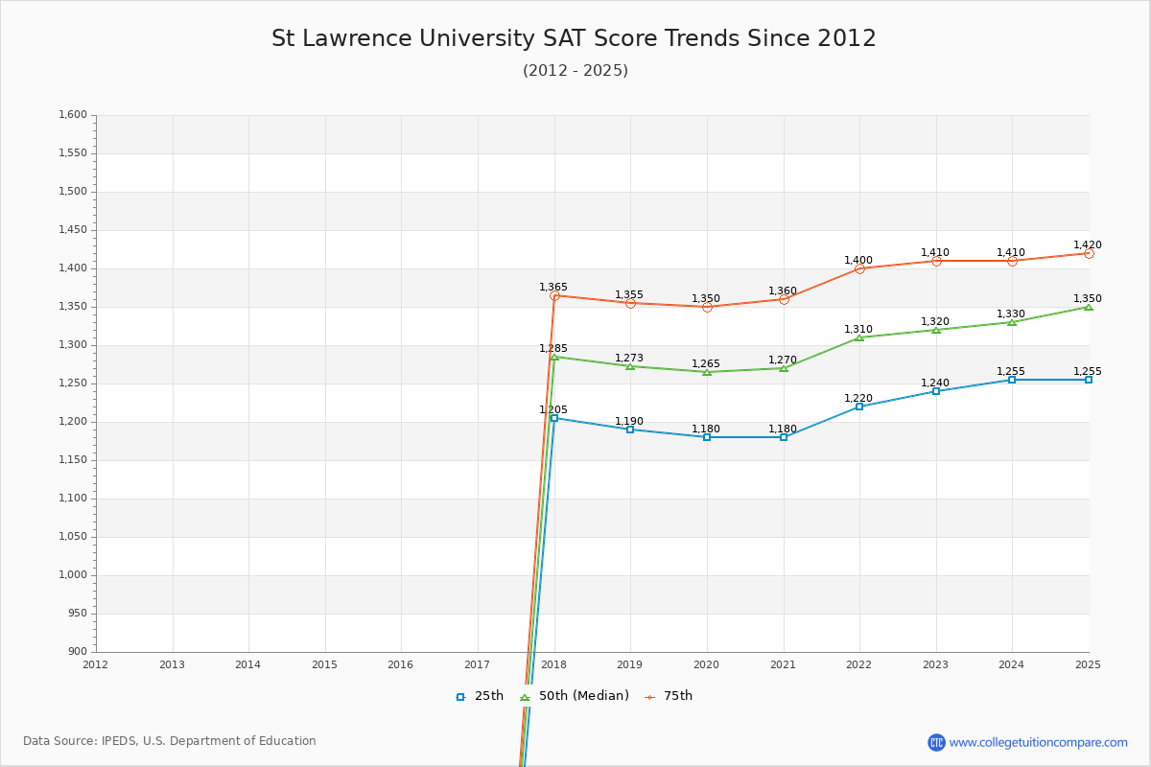Click the x-axis label 2015

pyautogui.click(x=324, y=664)
